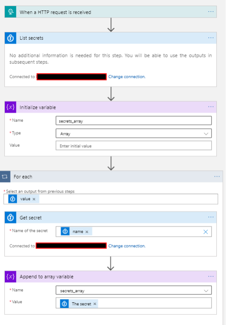Click the Get secret Key Vault icon
Viewport: 226px width, 325px height.
10,218
